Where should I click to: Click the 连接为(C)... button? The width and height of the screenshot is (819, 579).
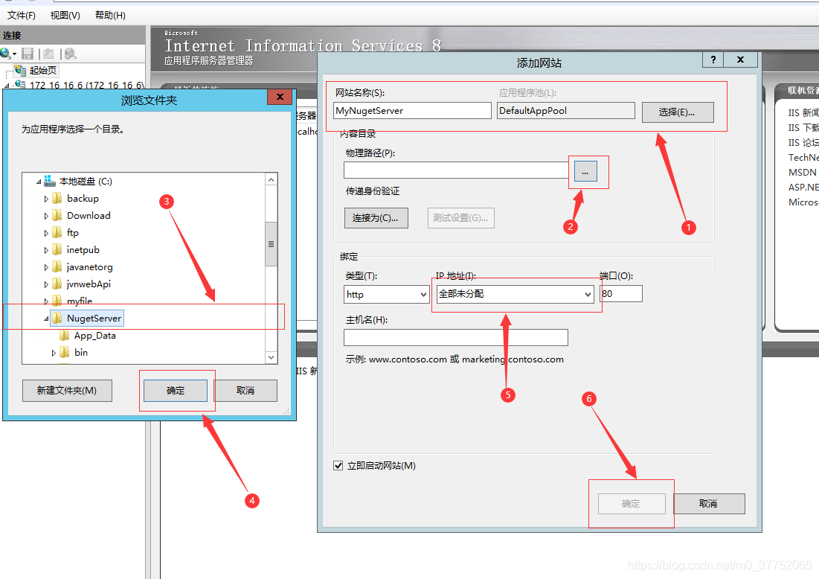(376, 218)
